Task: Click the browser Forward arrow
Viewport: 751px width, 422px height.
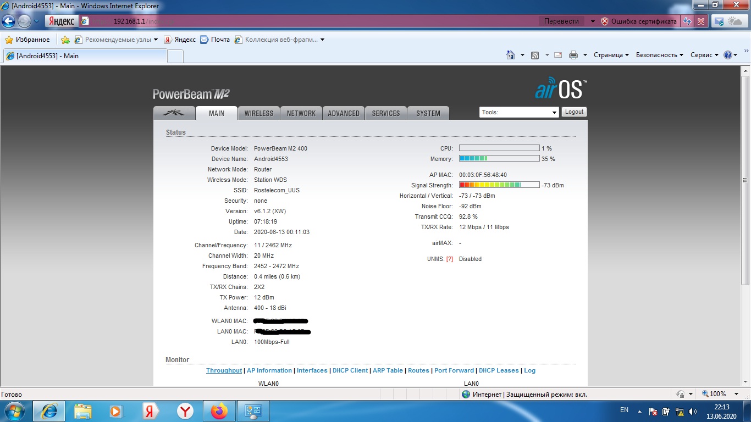Action: pyautogui.click(x=24, y=21)
